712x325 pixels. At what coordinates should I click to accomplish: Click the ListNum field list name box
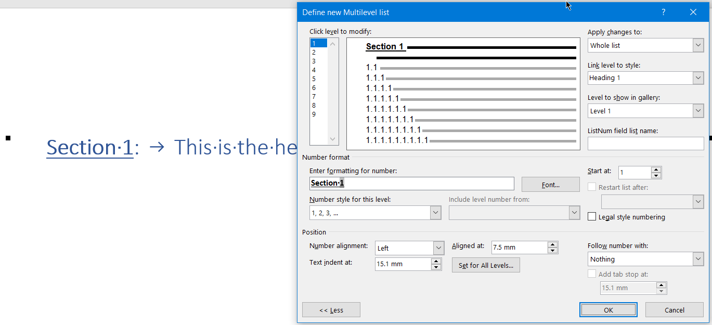645,144
